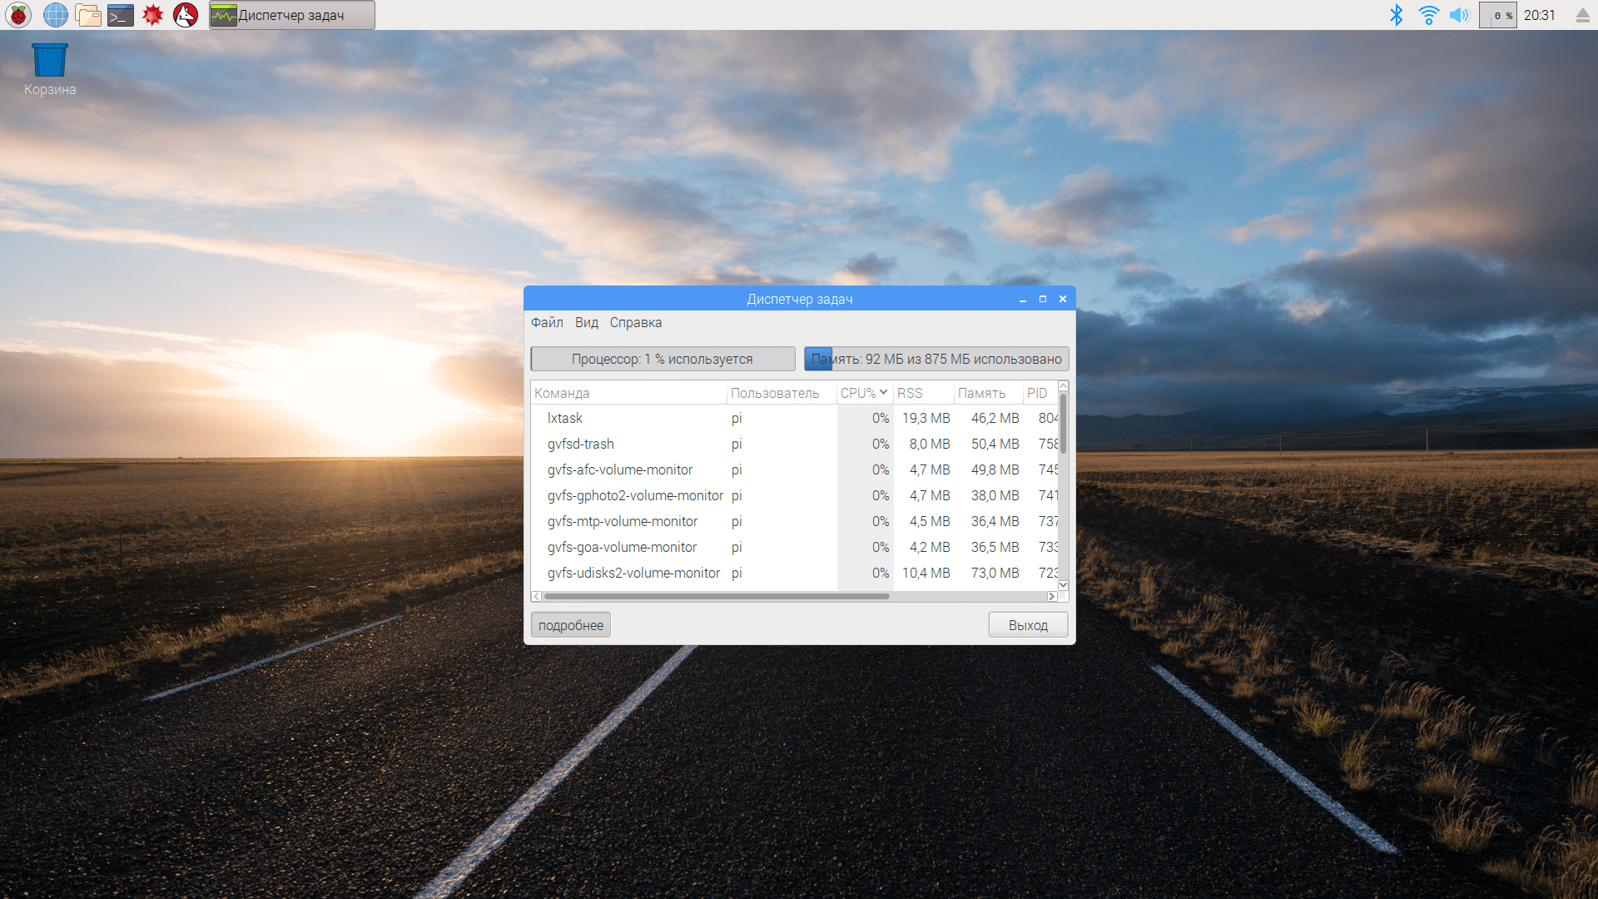Launch the web browser globe icon
The image size is (1598, 899).
pyautogui.click(x=55, y=15)
